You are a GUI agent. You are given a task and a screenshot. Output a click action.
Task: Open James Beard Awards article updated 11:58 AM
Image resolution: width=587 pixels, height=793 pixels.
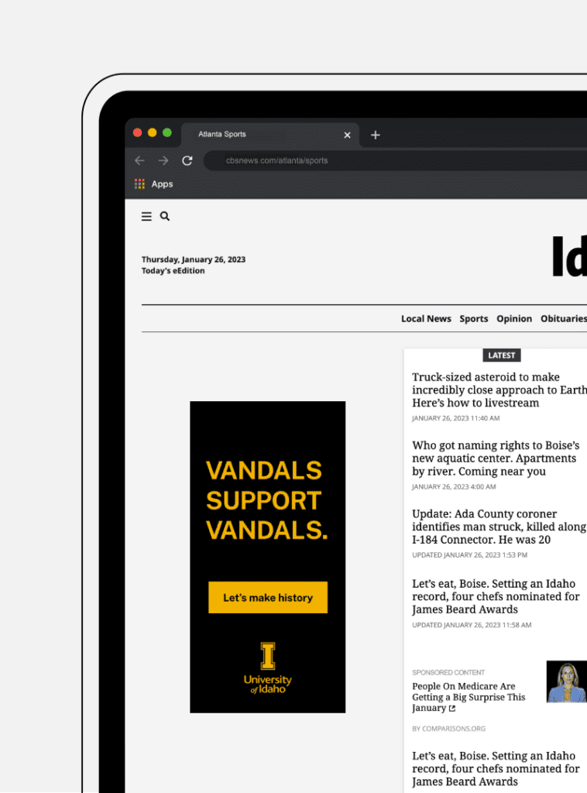coord(496,596)
